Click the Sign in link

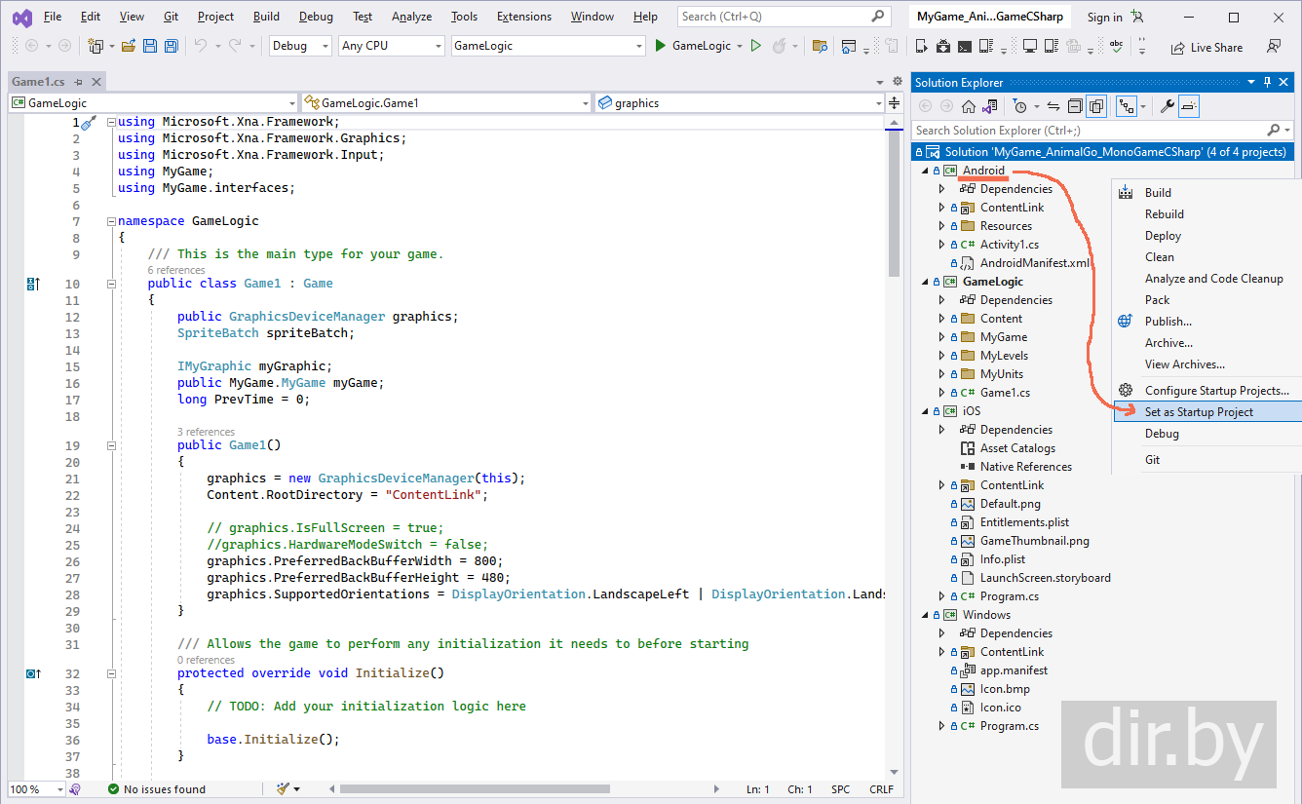[x=1104, y=17]
